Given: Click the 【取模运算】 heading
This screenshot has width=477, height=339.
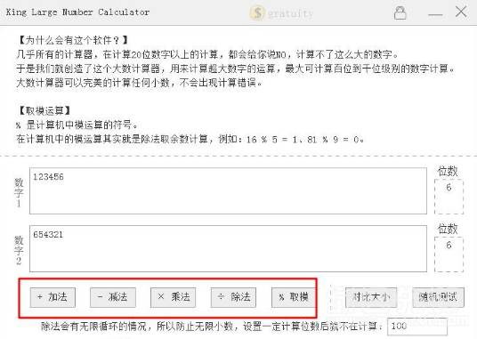Looking at the screenshot, I should 44,110.
